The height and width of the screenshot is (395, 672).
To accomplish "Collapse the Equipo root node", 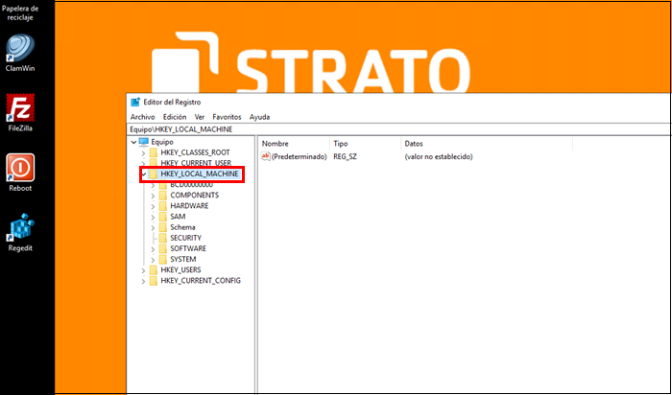I will tap(134, 143).
